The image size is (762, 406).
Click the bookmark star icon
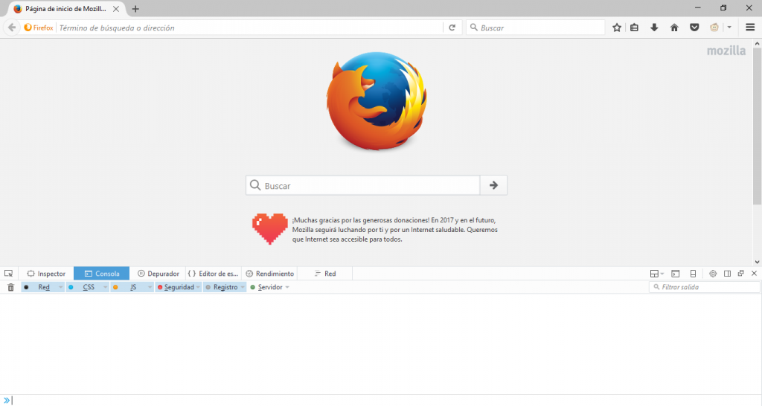pos(617,28)
